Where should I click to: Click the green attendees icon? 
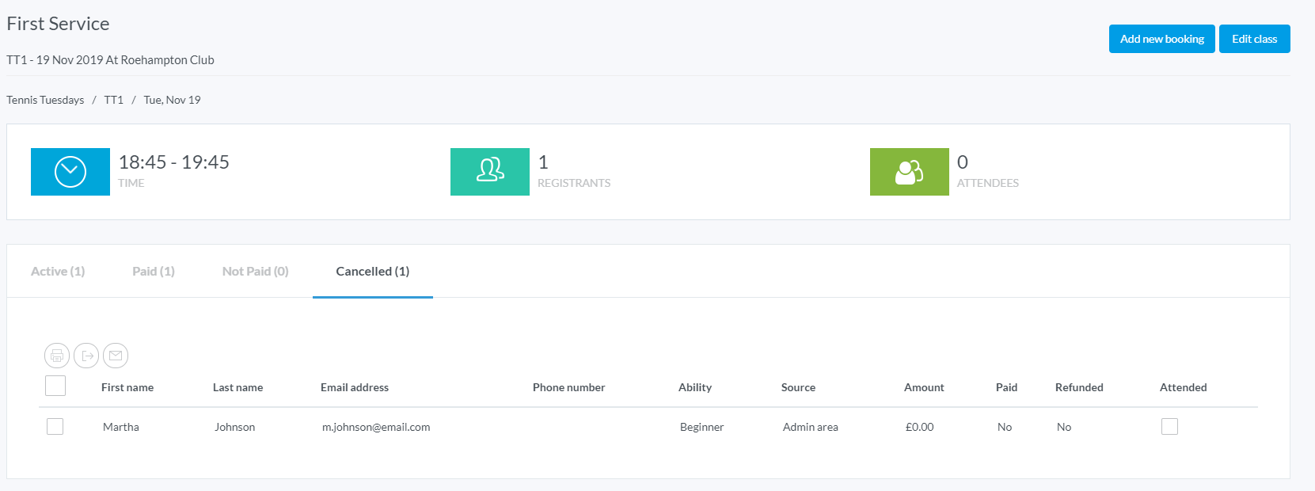(909, 172)
